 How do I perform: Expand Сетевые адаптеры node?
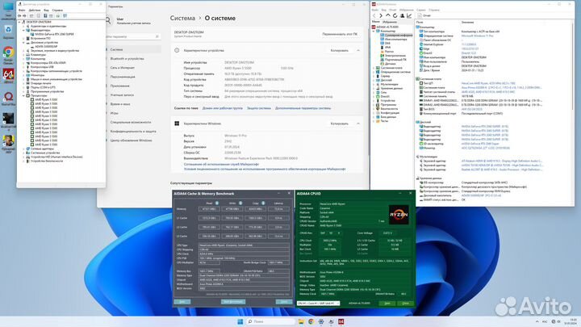23,149
